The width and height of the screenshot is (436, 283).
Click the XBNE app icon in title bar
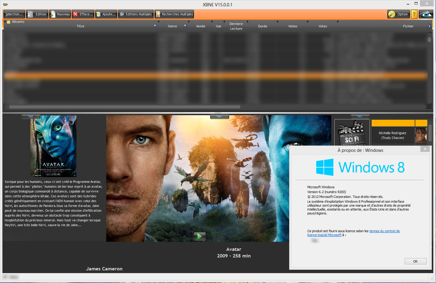coord(5,5)
